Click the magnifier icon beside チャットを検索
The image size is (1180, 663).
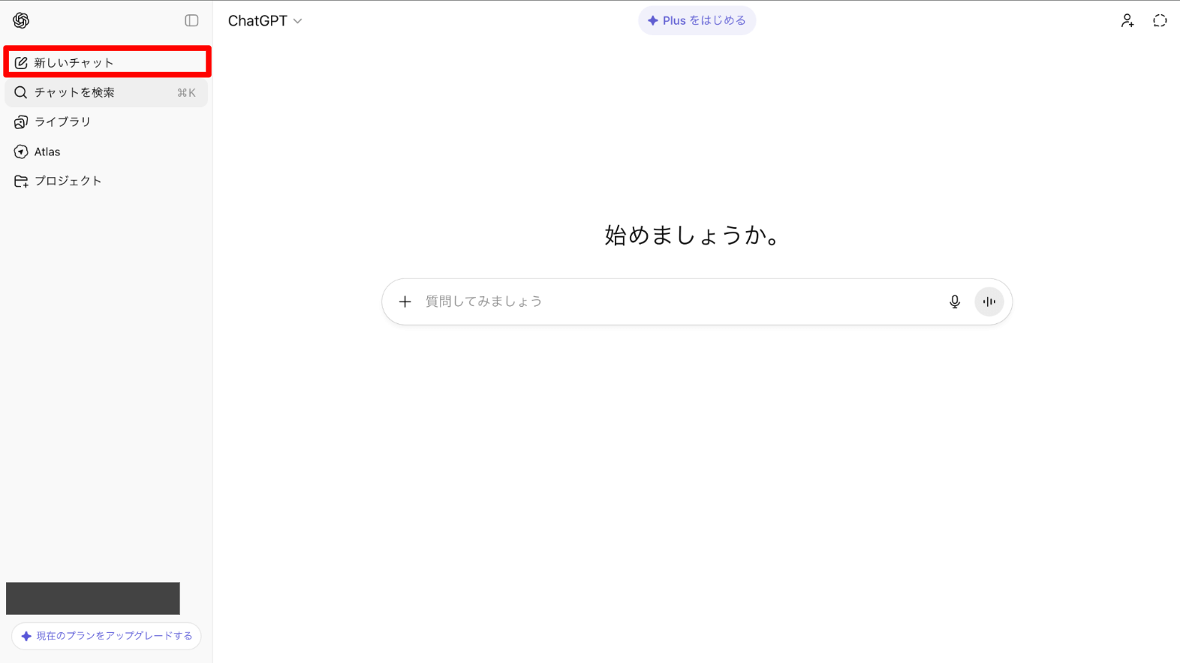[x=21, y=92]
